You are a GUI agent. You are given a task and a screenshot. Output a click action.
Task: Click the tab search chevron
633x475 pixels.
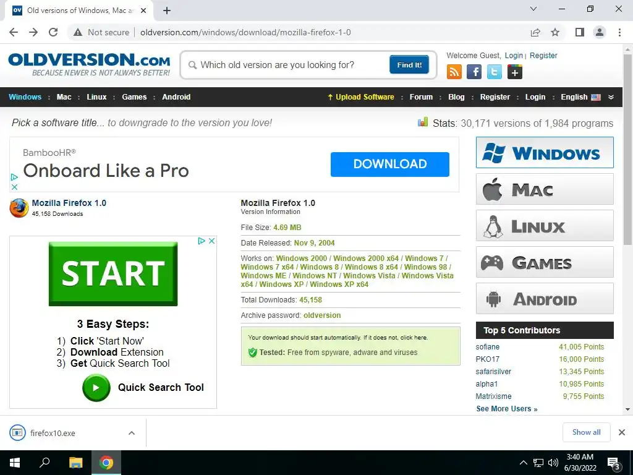tap(533, 9)
